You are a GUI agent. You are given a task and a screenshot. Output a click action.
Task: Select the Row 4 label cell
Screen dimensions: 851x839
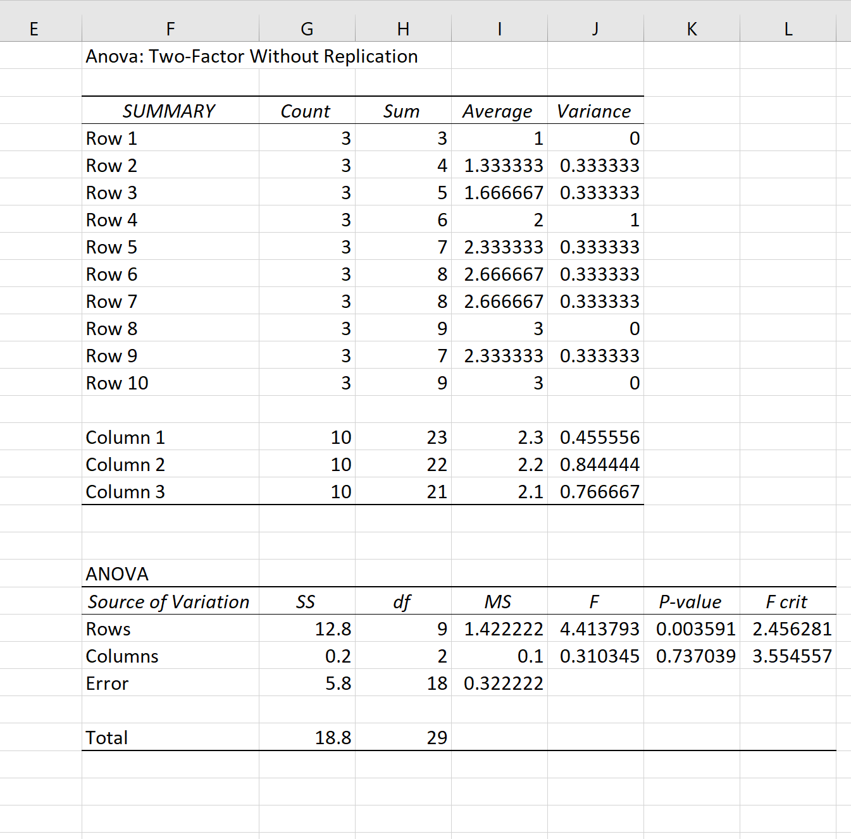point(170,219)
